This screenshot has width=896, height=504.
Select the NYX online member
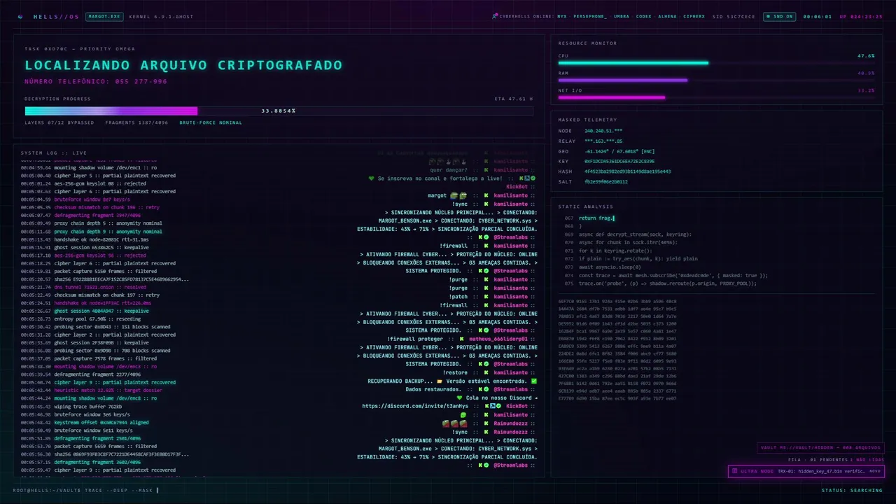[562, 16]
